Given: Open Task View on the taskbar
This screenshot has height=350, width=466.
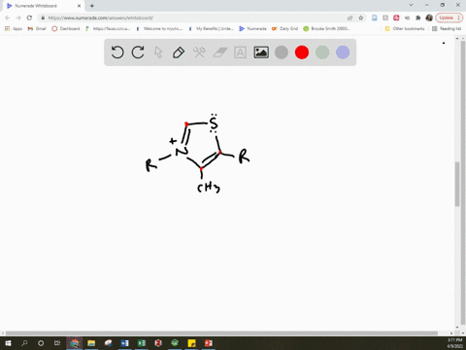Looking at the screenshot, I should (57, 343).
